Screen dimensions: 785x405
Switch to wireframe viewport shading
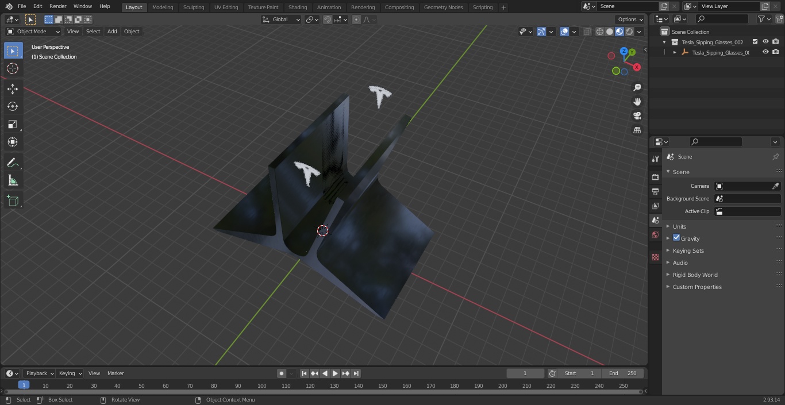point(600,32)
